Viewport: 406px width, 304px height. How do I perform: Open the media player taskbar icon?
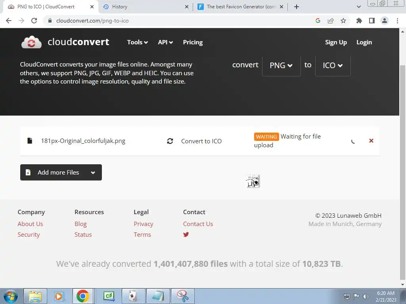tap(59, 296)
